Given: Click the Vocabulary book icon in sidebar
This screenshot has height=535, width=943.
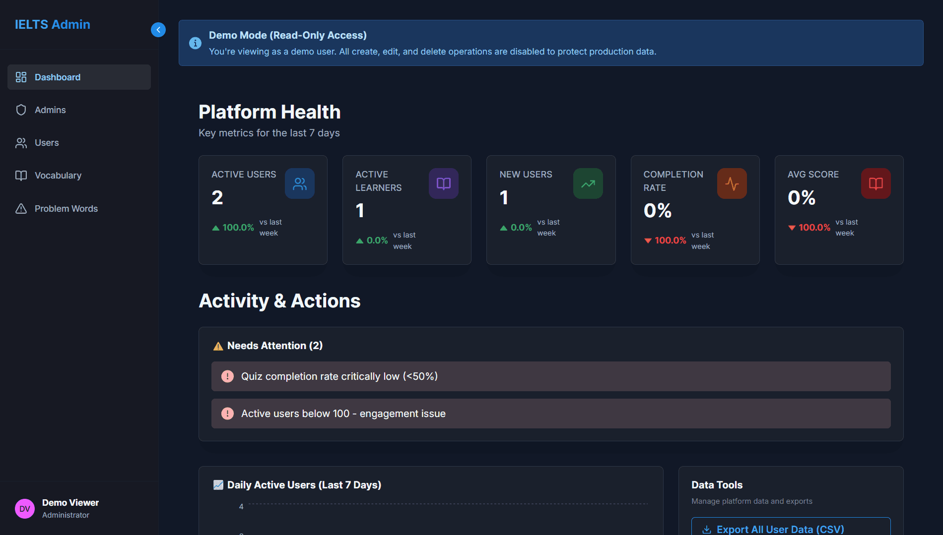Looking at the screenshot, I should pos(21,176).
